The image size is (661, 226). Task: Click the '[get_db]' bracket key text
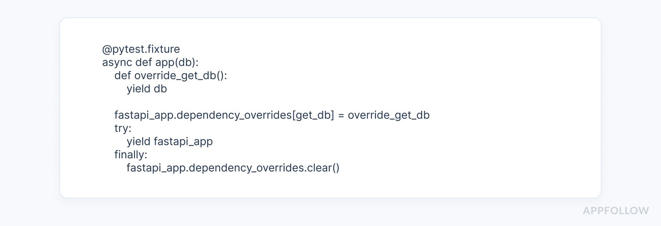coord(313,115)
